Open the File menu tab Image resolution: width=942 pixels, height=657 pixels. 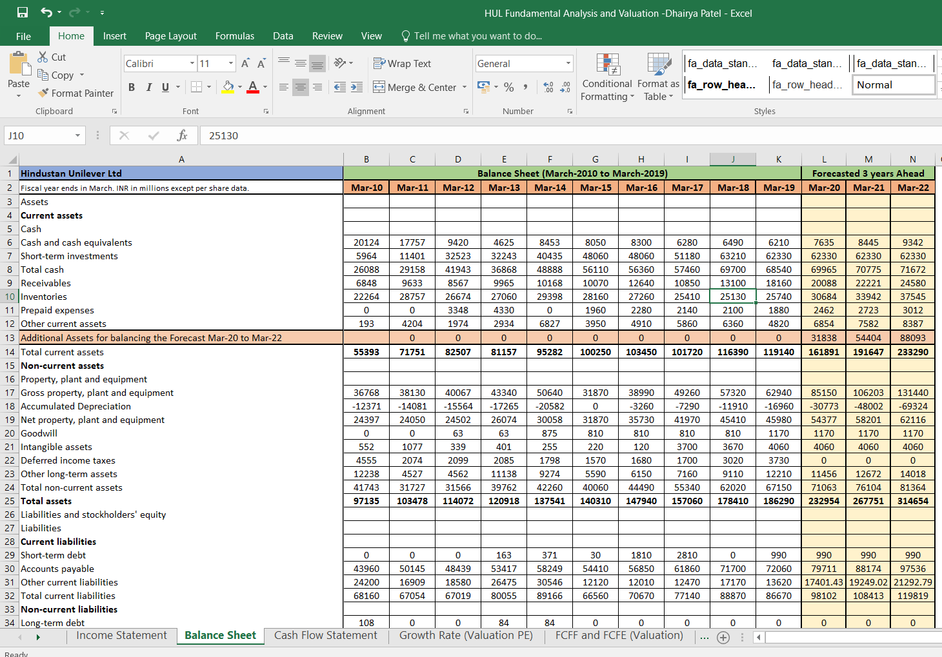(x=23, y=36)
